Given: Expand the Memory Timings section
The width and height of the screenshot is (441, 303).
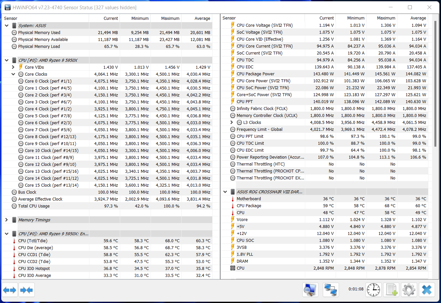Looking at the screenshot, I should 7,220.
